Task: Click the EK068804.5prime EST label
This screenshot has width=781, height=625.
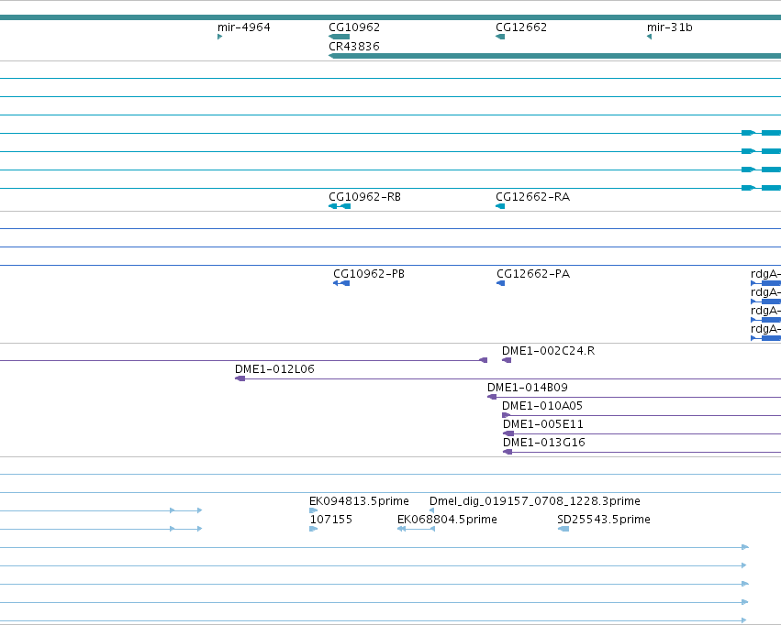Action: [447, 520]
